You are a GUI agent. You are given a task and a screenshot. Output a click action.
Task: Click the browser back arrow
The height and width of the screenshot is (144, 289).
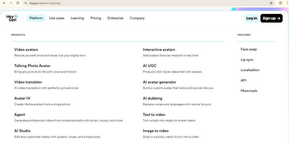4,3
